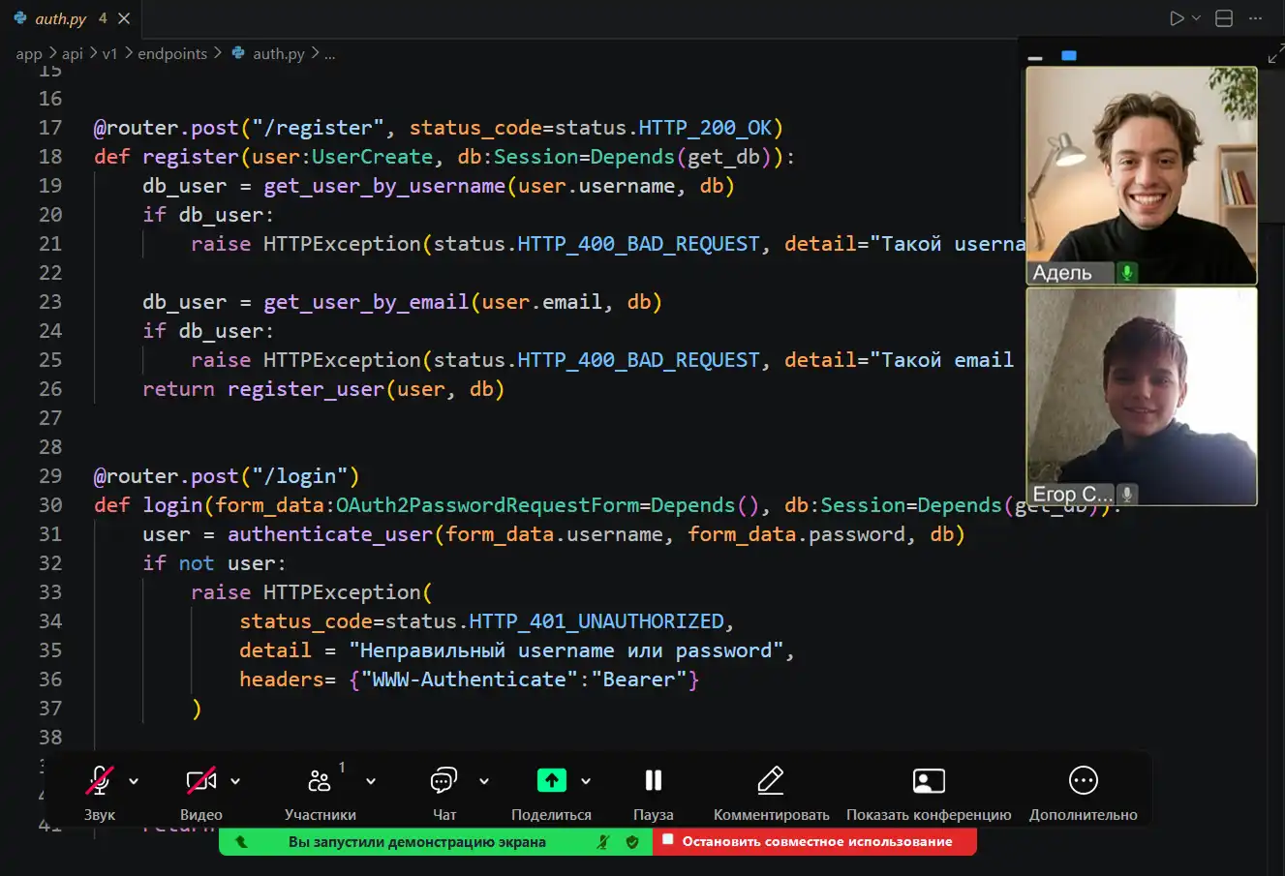Minimize the video thumbnail panel
This screenshot has width=1285, height=876.
[x=1035, y=58]
